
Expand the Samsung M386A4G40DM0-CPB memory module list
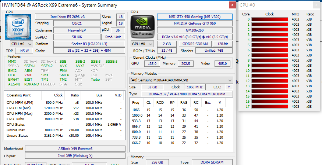181,80
